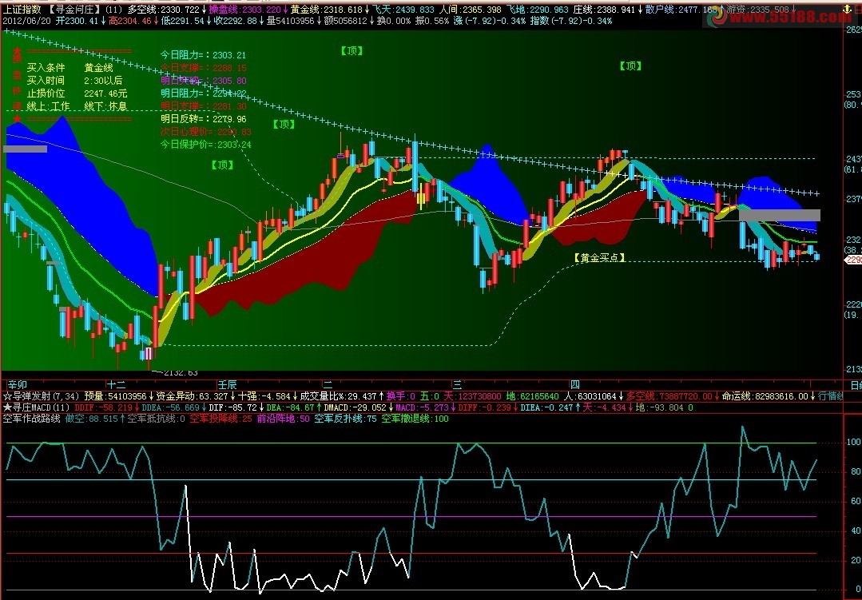This screenshot has height=600, width=862.
Task: Click the 飞地:2290.963 value
Action: click(538, 10)
